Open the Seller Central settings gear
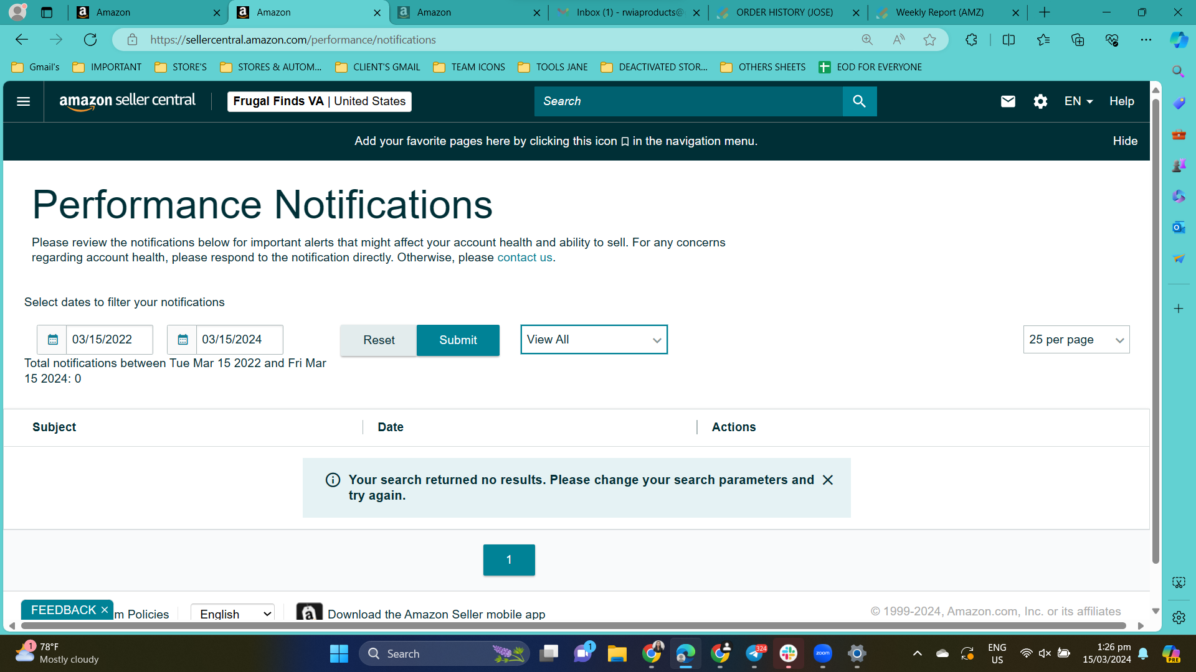Image resolution: width=1196 pixels, height=672 pixels. [x=1040, y=101]
